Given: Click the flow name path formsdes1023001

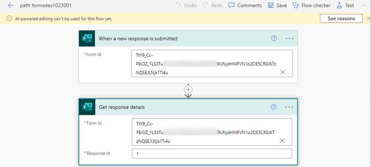Looking at the screenshot, I should coord(46,5).
